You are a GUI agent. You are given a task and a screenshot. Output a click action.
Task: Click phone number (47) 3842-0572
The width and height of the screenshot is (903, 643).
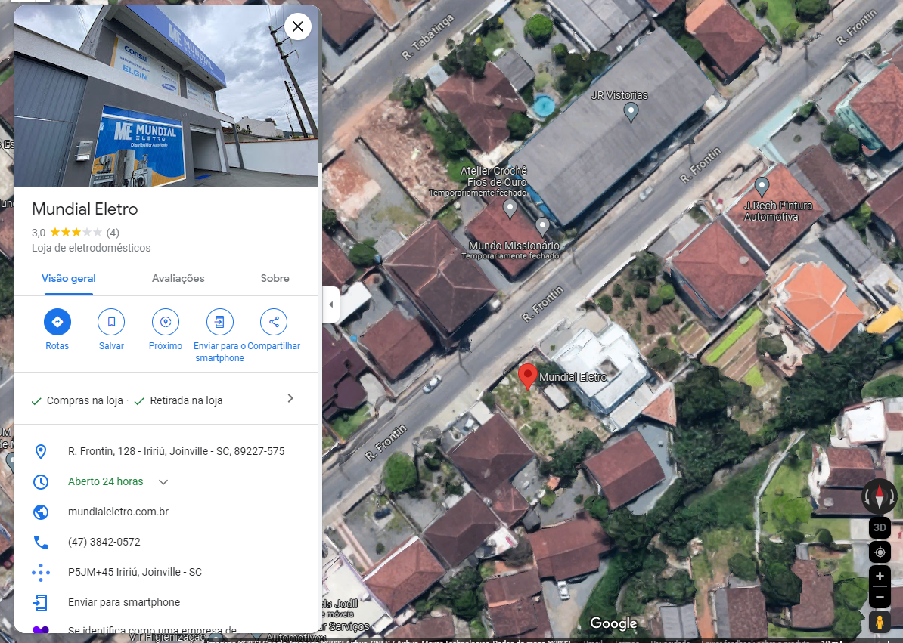[104, 543]
